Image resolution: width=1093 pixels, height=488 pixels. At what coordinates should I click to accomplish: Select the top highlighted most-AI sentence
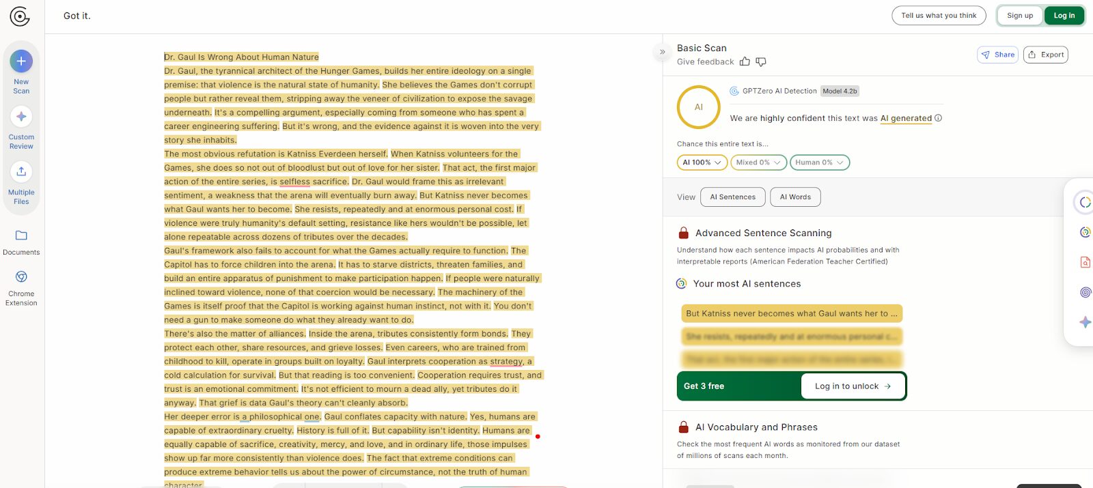pos(791,313)
